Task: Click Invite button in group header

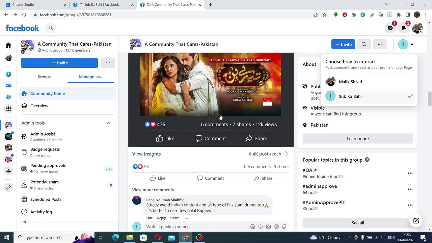Action: pyautogui.click(x=343, y=44)
